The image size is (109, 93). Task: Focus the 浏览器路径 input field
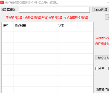(54, 10)
